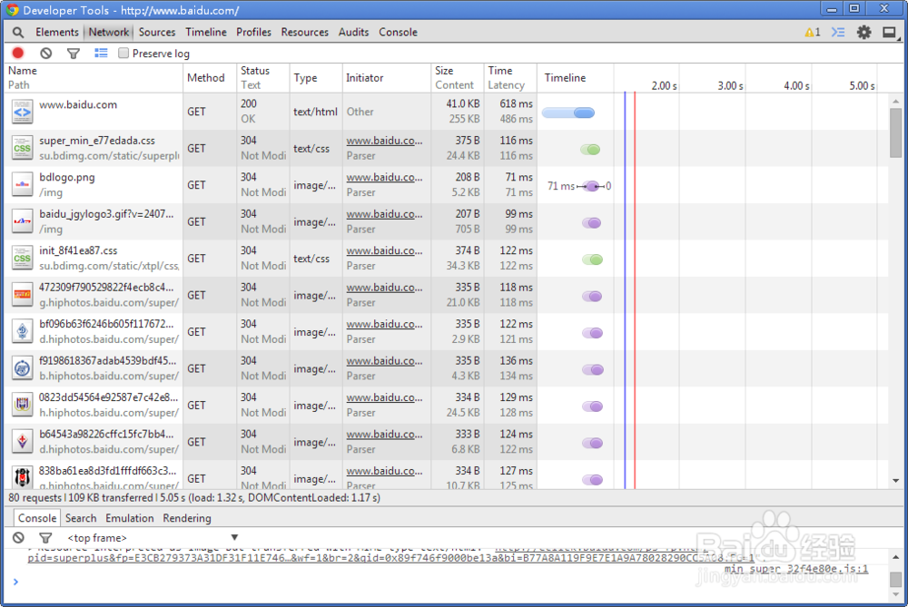Click thumbnail of bf096b63f6246b605 image request
Screen dimensions: 908x607
click(x=22, y=331)
